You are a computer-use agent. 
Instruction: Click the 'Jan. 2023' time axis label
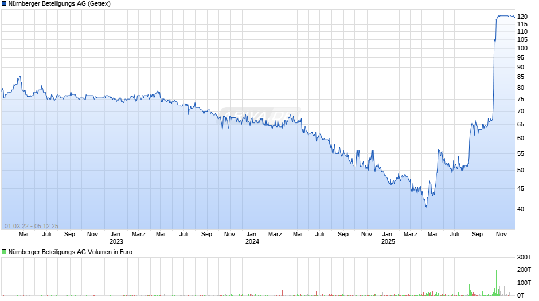pos(116,238)
